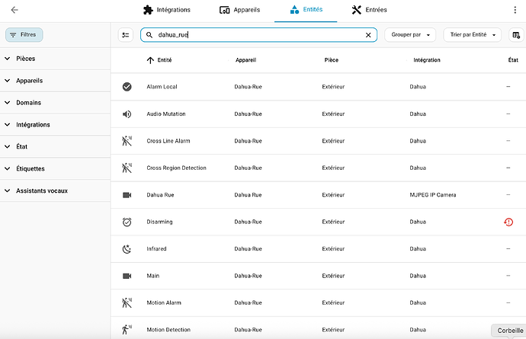The image size is (526, 339).
Task: Click the Infrared night mode icon
Action: (127, 249)
